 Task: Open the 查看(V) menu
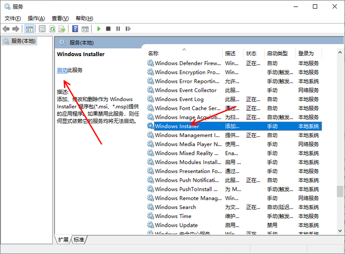59,18
